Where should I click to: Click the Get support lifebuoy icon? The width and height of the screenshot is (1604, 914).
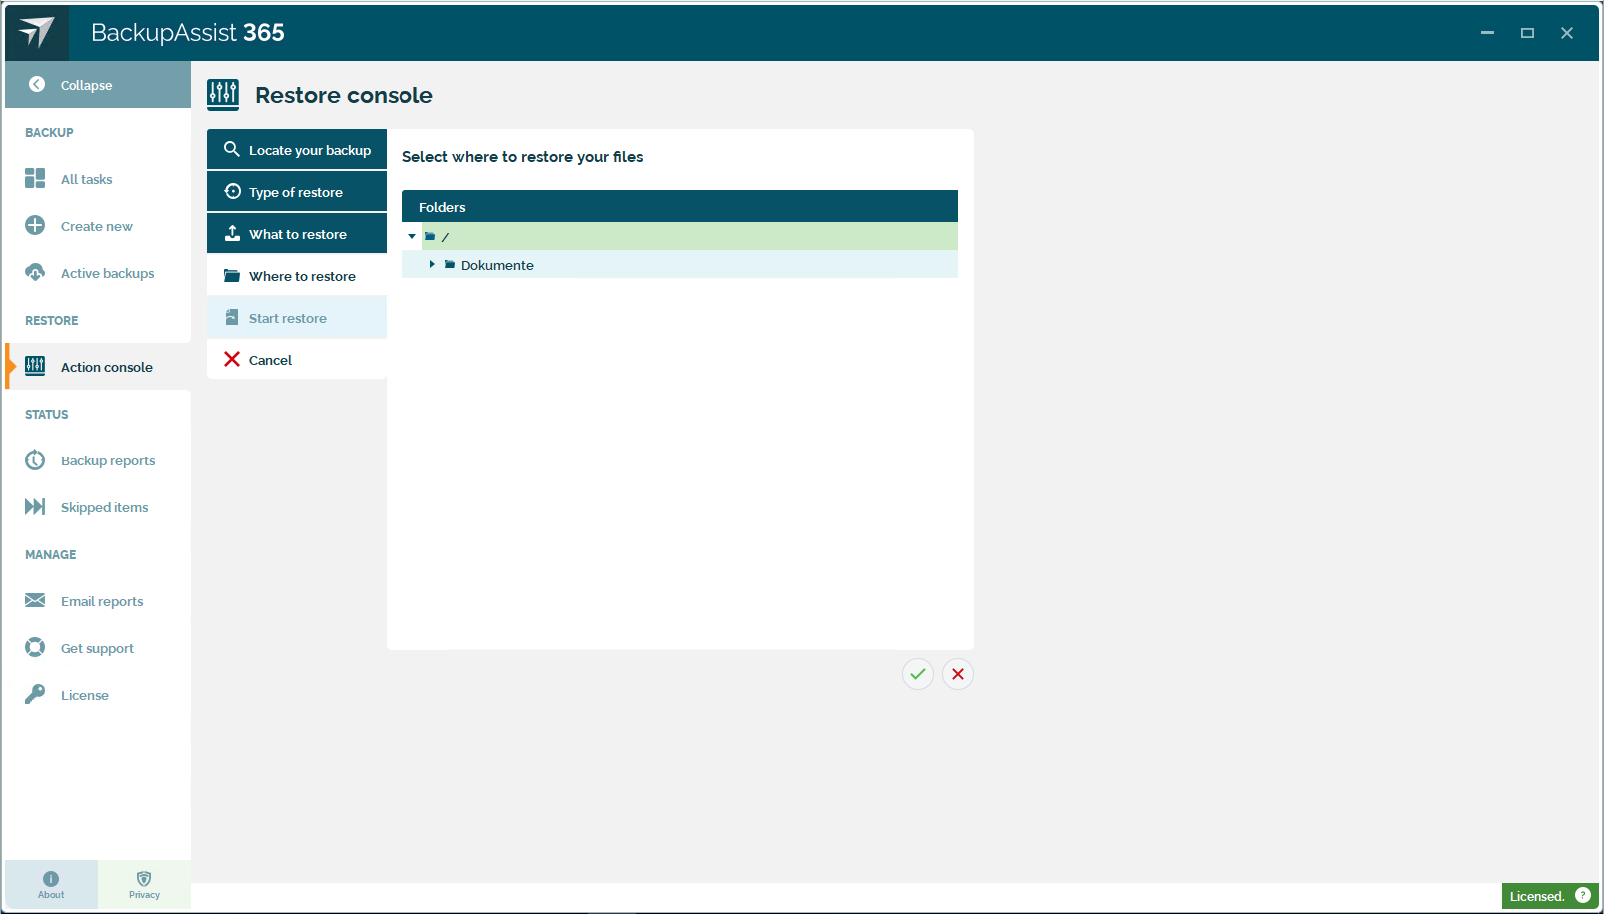point(35,647)
